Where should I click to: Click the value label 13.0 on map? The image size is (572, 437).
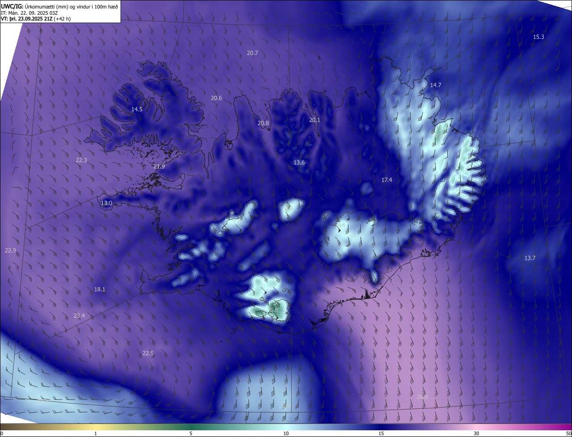(x=106, y=203)
